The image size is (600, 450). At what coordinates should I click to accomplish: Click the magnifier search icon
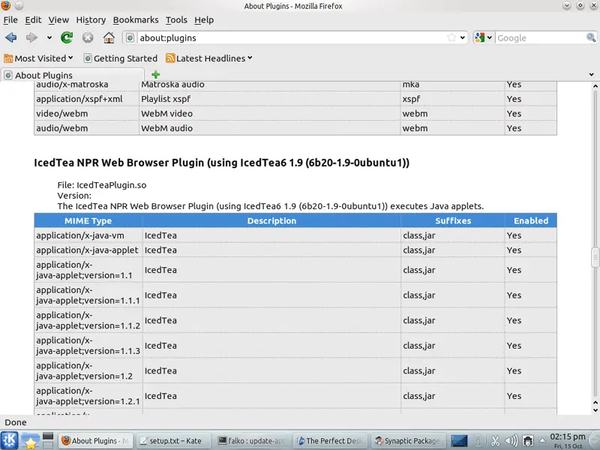click(x=591, y=37)
